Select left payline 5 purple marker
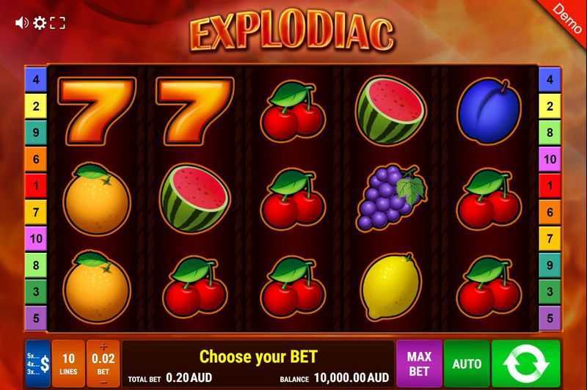The height and width of the screenshot is (390, 587). [x=36, y=318]
